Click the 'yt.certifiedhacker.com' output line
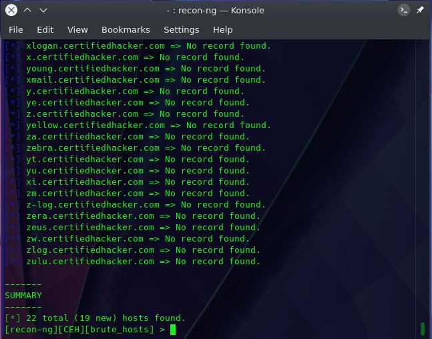This screenshot has height=339, width=432. tap(128, 159)
